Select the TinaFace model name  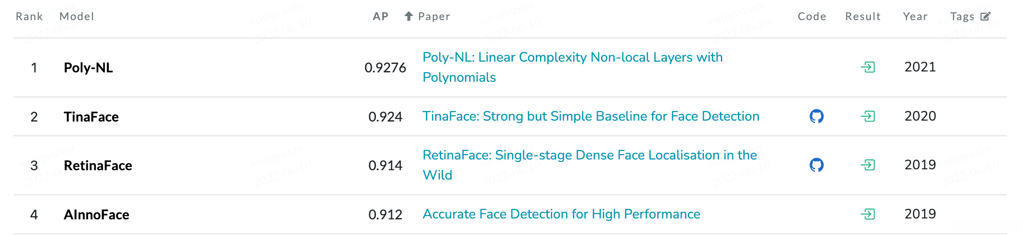(91, 117)
